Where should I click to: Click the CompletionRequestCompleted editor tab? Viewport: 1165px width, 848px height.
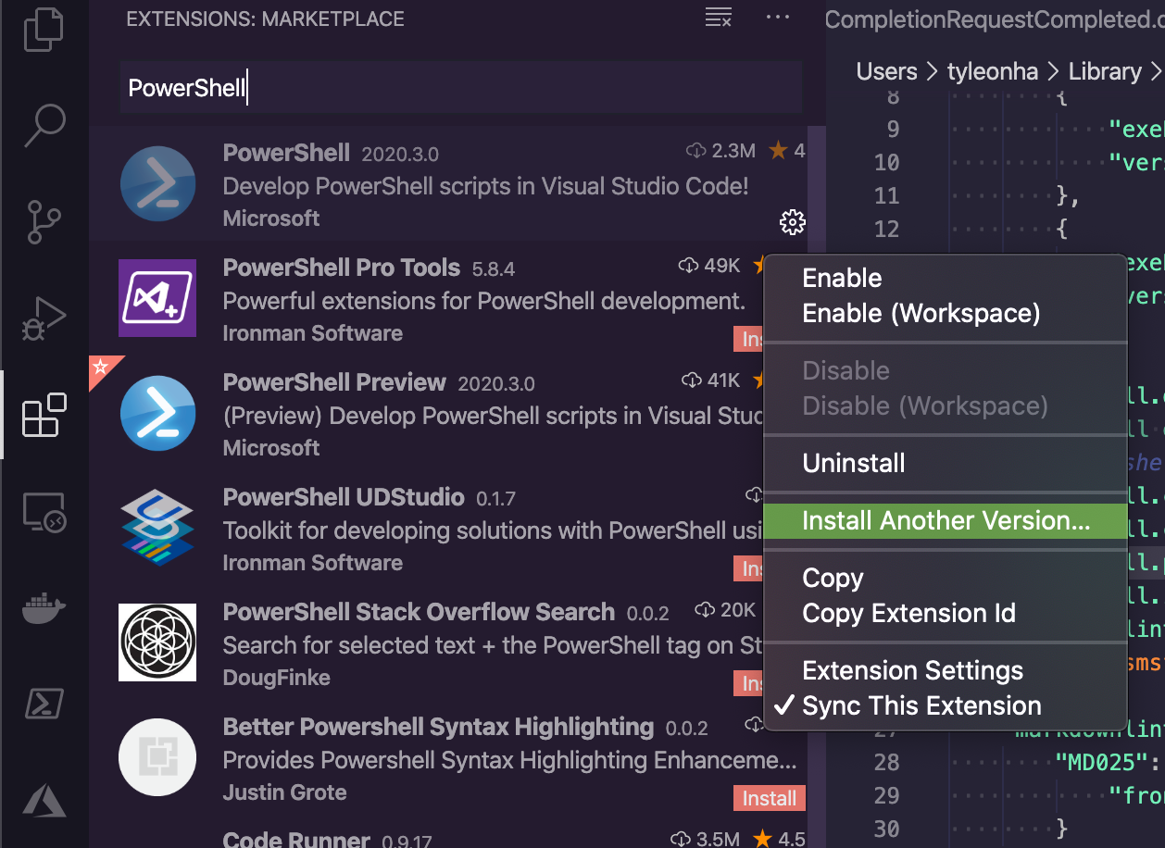(995, 19)
